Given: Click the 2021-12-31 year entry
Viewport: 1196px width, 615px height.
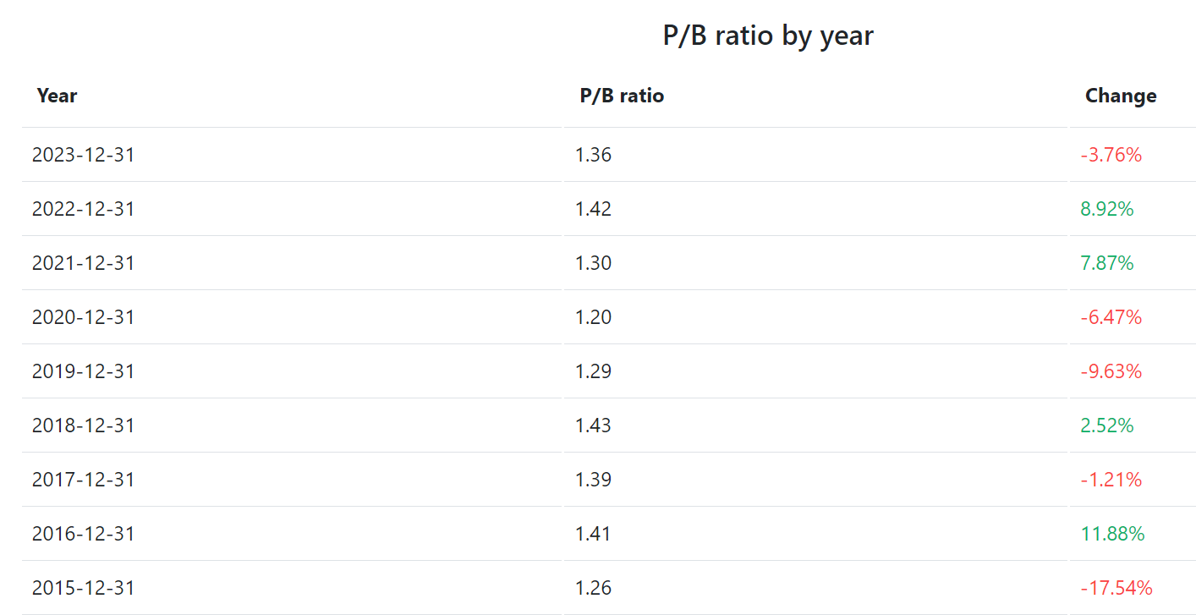Looking at the screenshot, I should coord(83,263).
